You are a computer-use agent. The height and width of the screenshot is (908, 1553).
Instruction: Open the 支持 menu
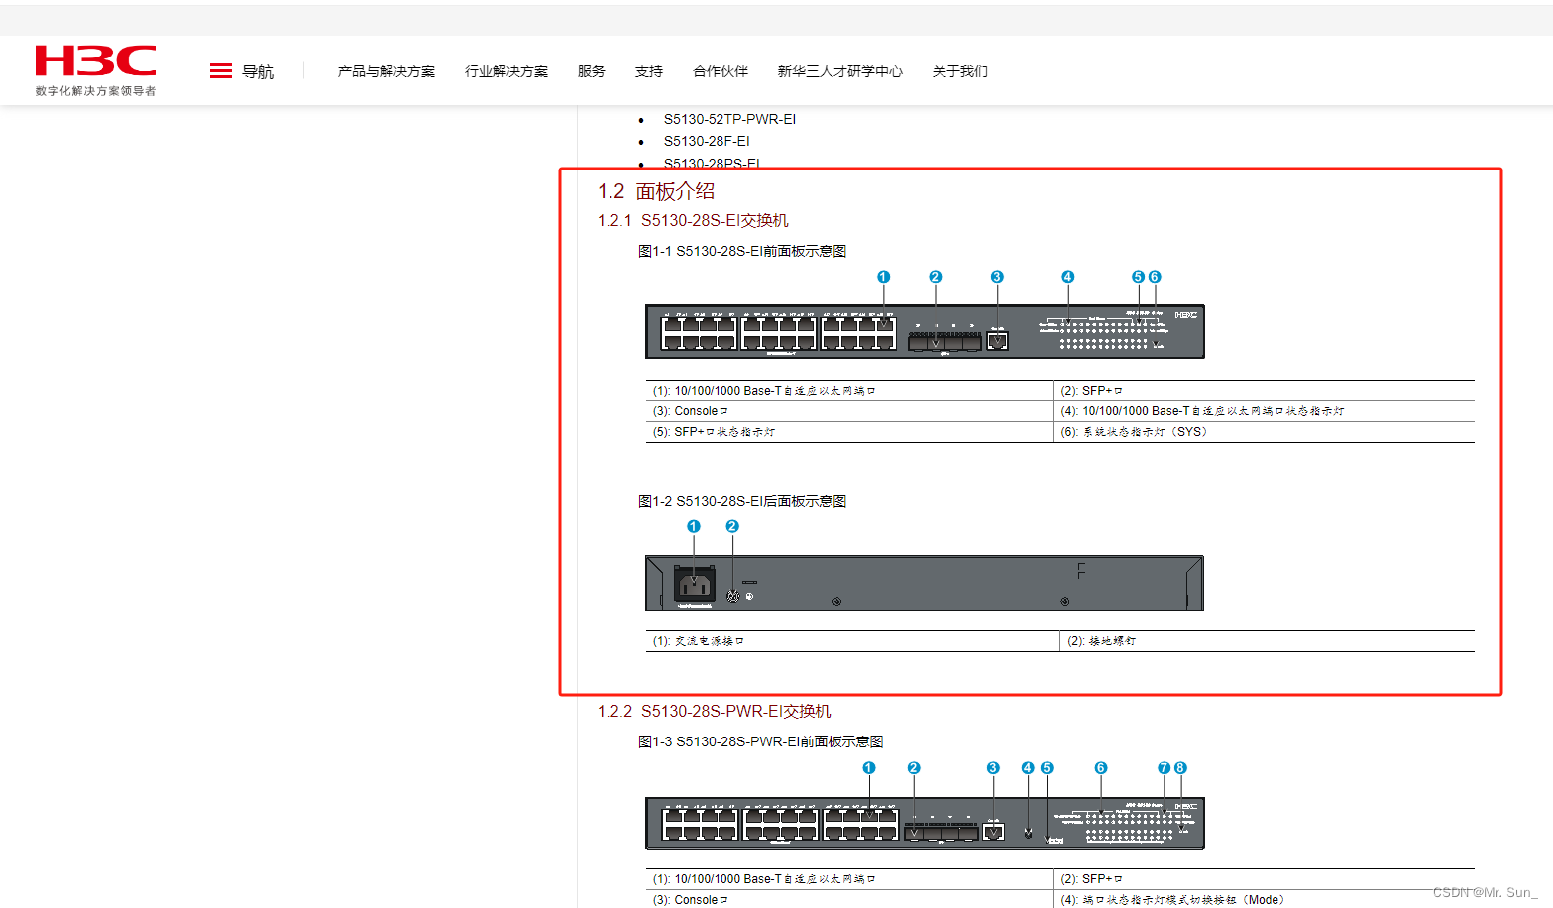pos(649,70)
